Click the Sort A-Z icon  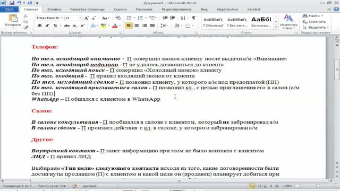pyautogui.click(x=183, y=18)
